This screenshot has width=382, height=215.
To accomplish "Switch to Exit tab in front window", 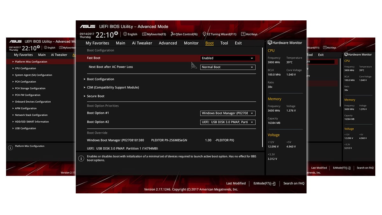I will coord(238,43).
